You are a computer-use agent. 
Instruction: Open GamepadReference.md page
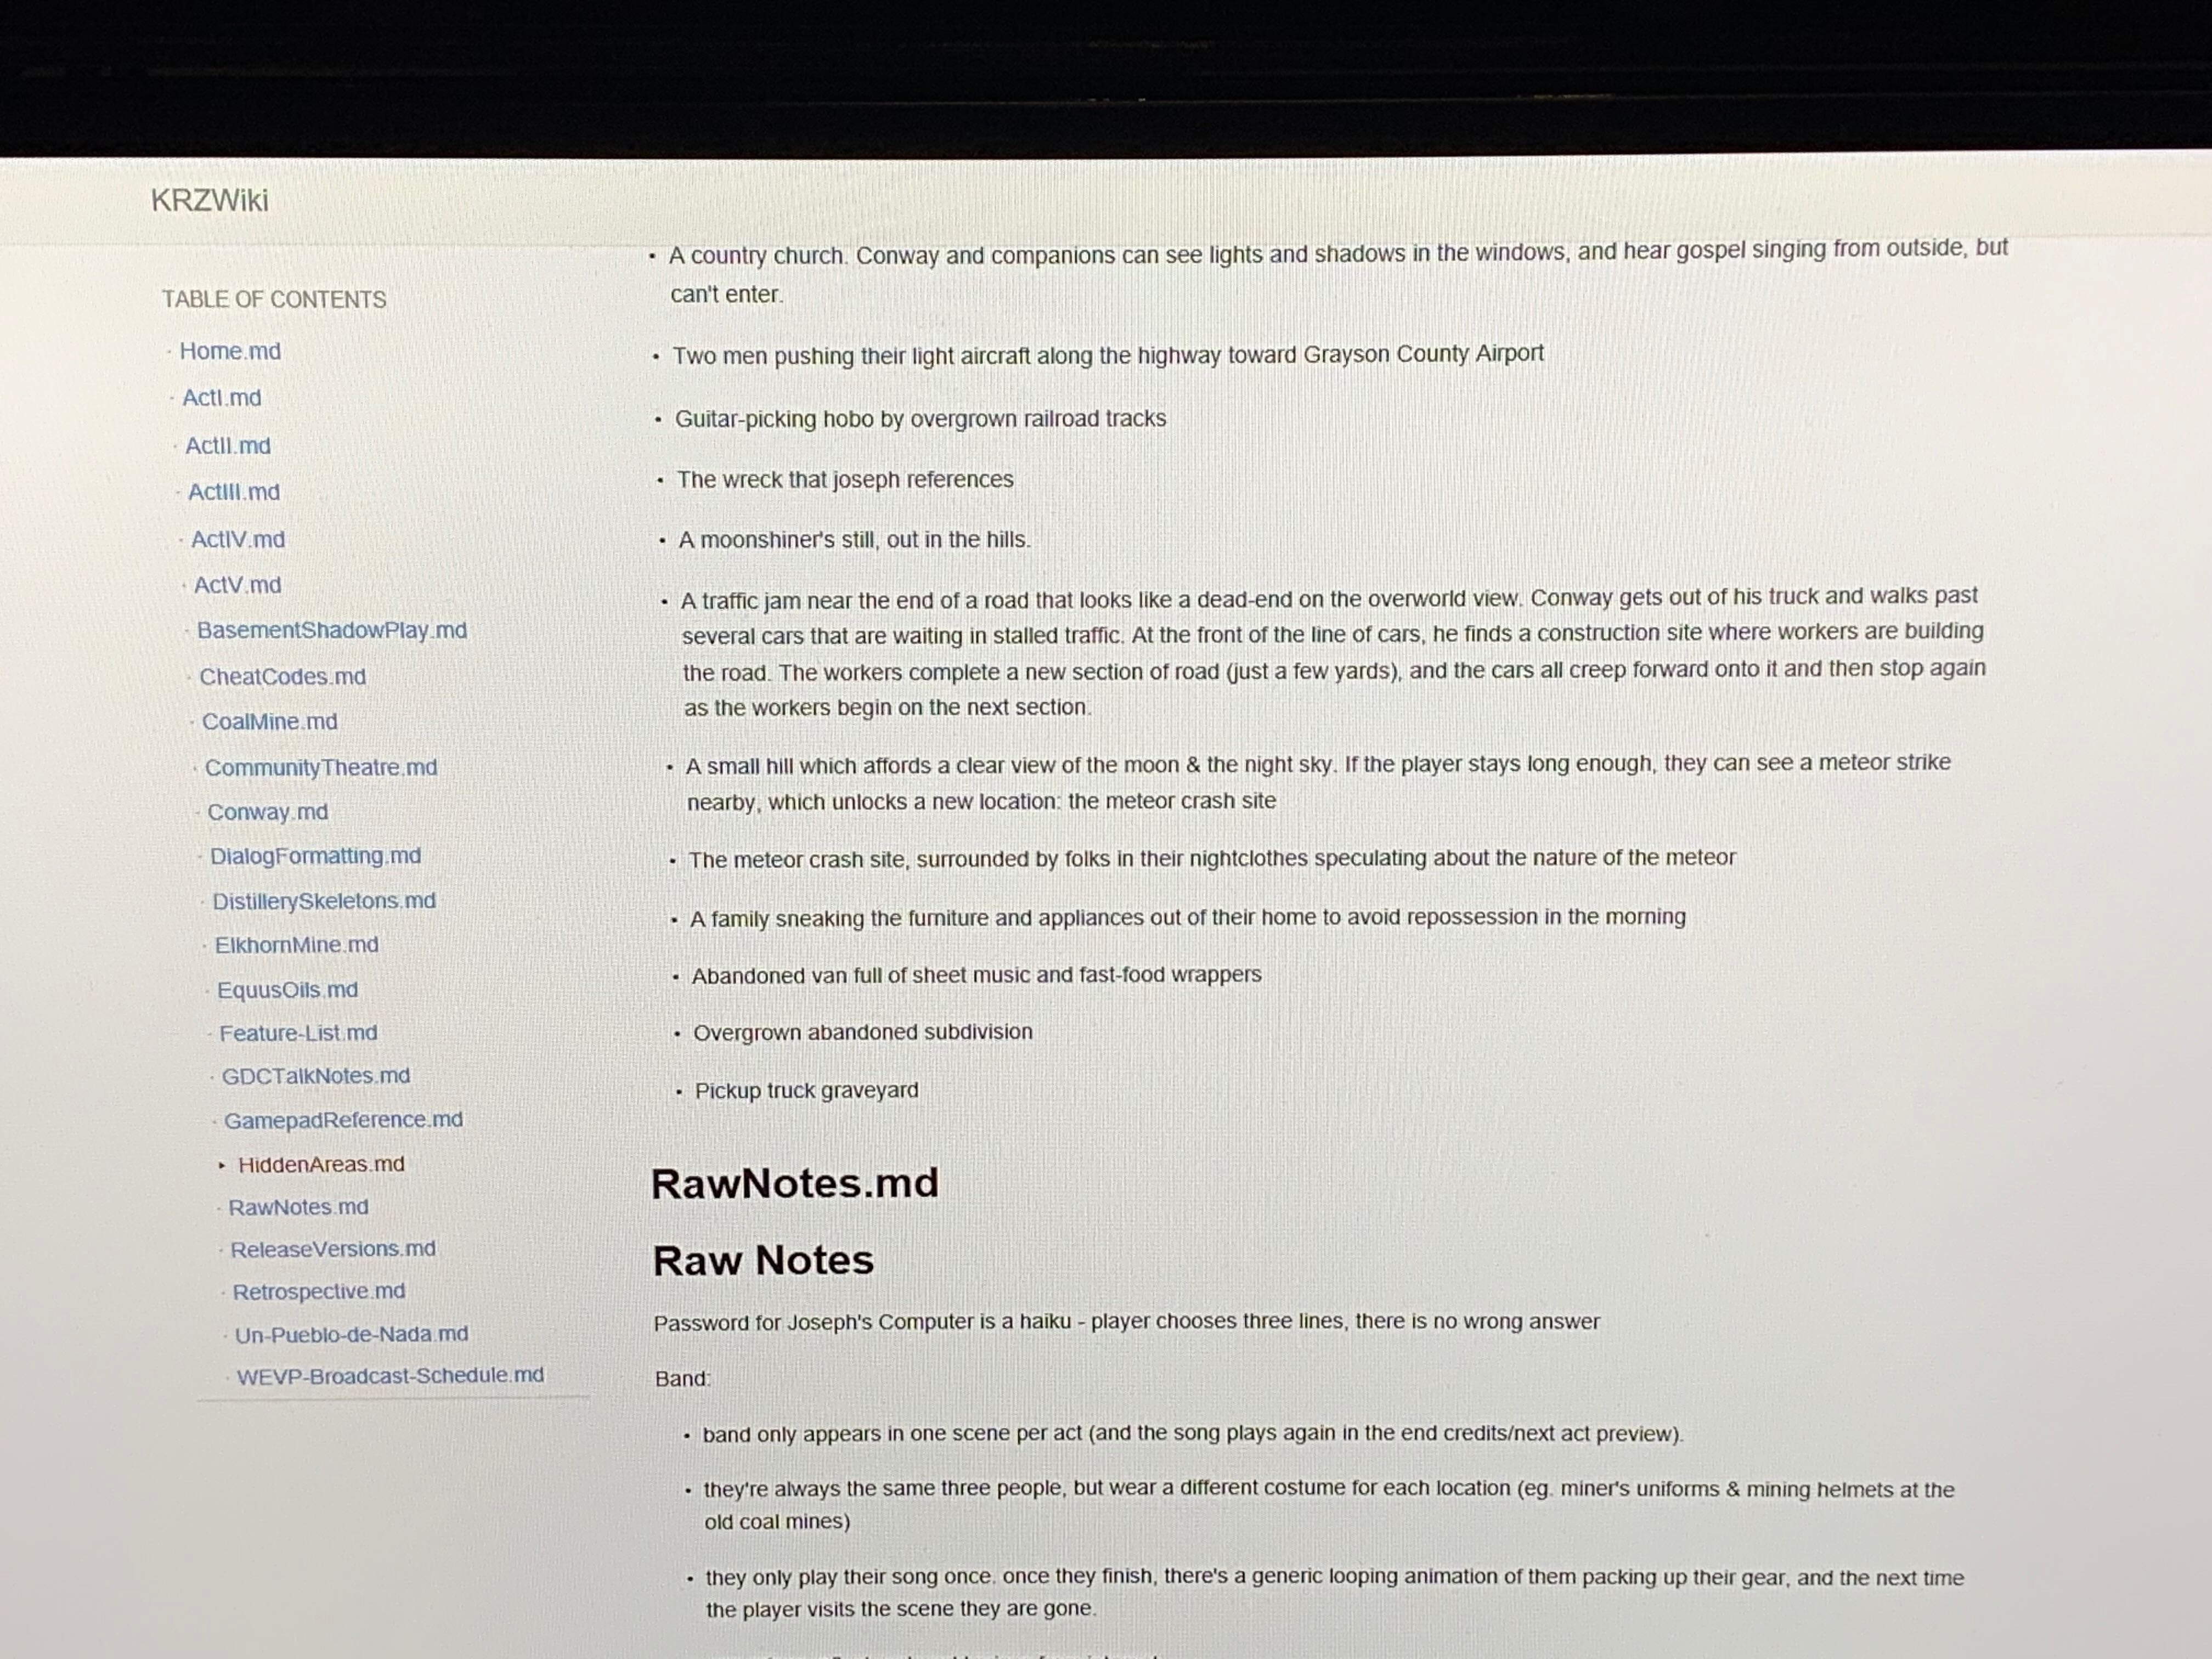click(x=343, y=1120)
